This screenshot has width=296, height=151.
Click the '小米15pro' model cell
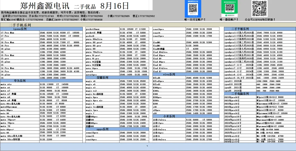click(x=169, y=133)
